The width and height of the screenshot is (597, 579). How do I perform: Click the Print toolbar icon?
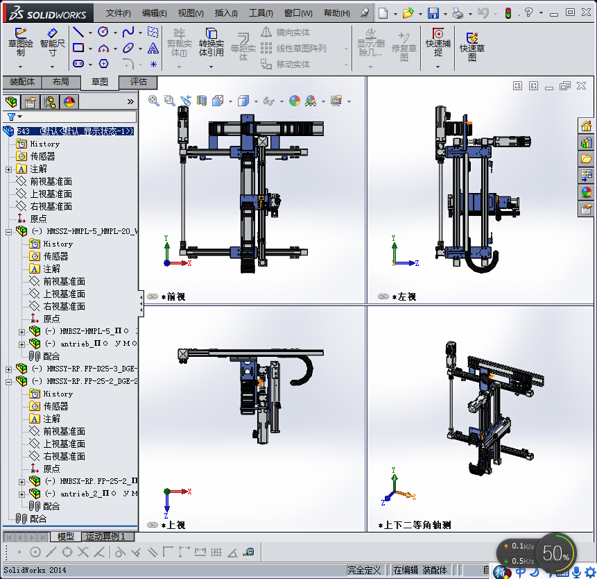[458, 13]
